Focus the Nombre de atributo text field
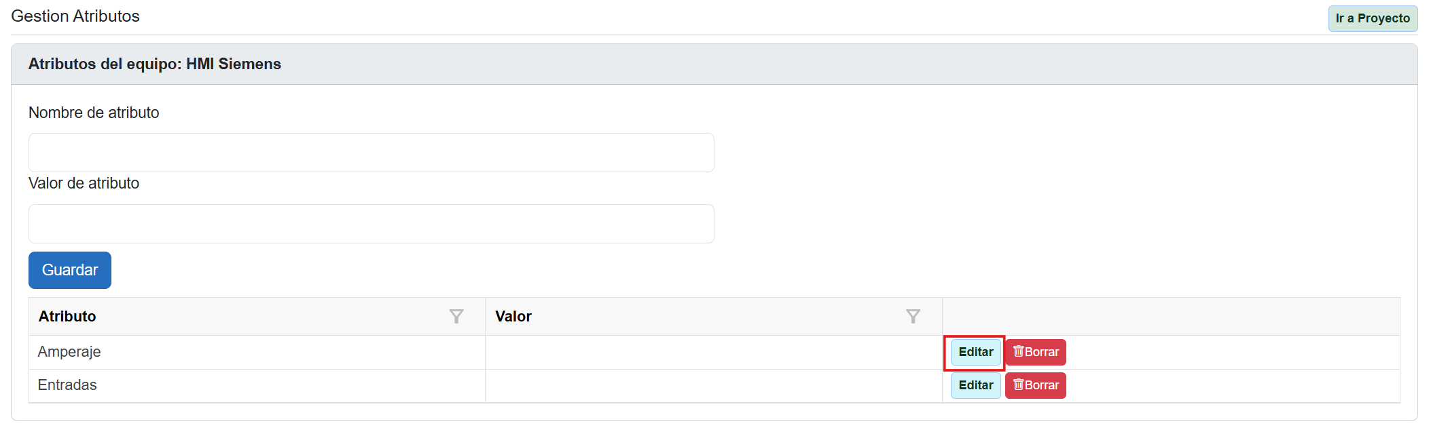Image resolution: width=1431 pixels, height=432 pixels. 371,153
